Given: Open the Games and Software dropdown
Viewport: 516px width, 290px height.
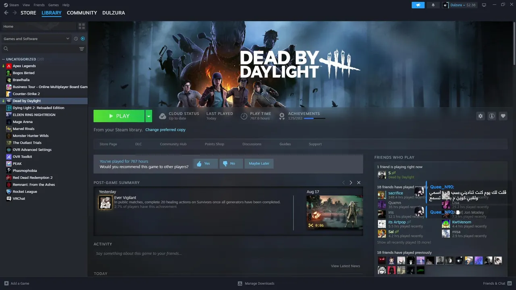Looking at the screenshot, I should click(36, 39).
